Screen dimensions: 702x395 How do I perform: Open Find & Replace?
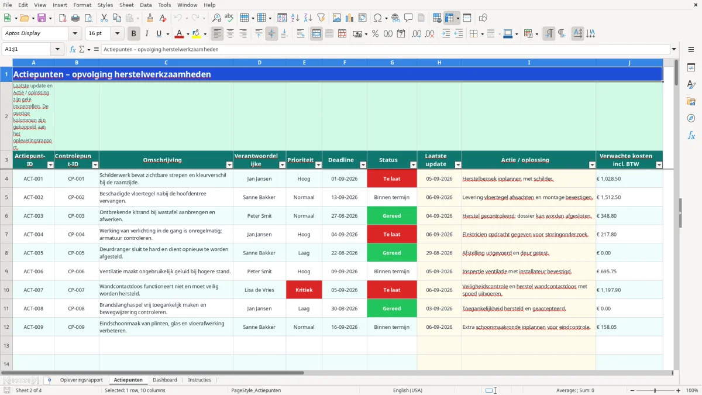[x=216, y=18]
